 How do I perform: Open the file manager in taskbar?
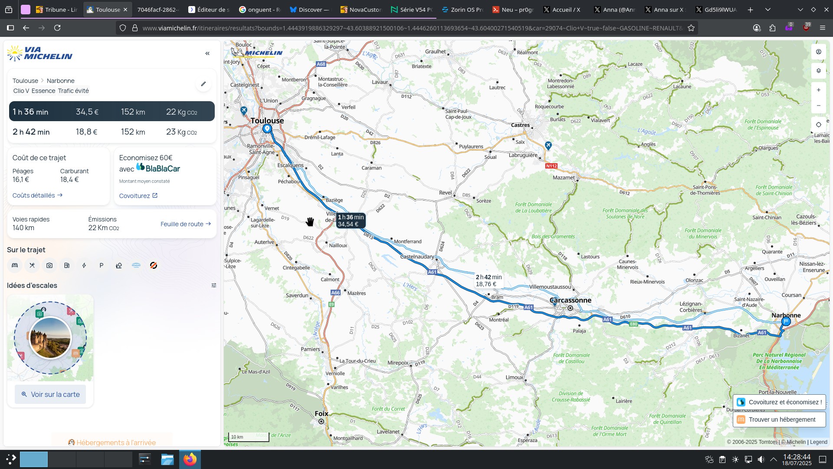pyautogui.click(x=167, y=459)
